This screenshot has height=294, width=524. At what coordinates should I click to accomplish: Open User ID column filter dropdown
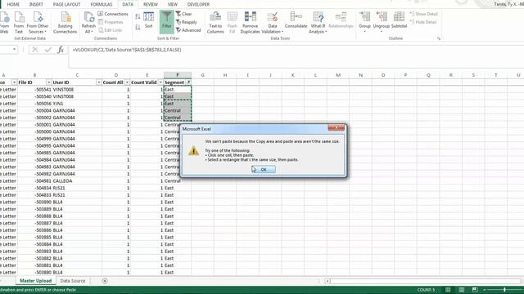[x=98, y=82]
